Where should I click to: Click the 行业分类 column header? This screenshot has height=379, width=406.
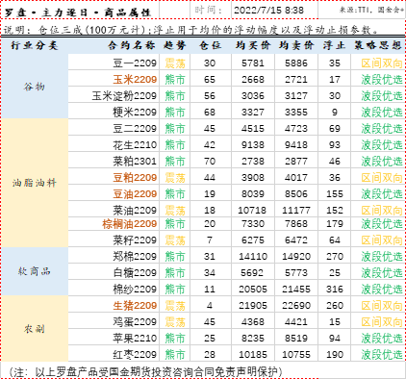pyautogui.click(x=35, y=45)
